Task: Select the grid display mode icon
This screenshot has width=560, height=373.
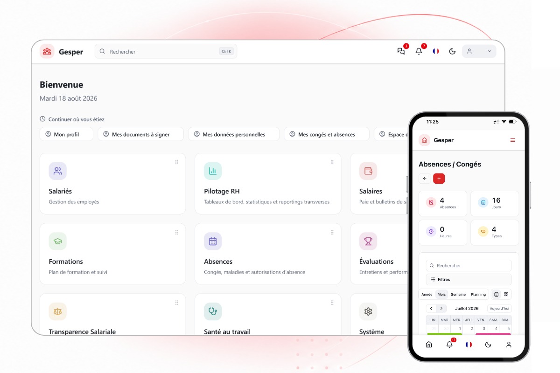Action: pyautogui.click(x=506, y=294)
